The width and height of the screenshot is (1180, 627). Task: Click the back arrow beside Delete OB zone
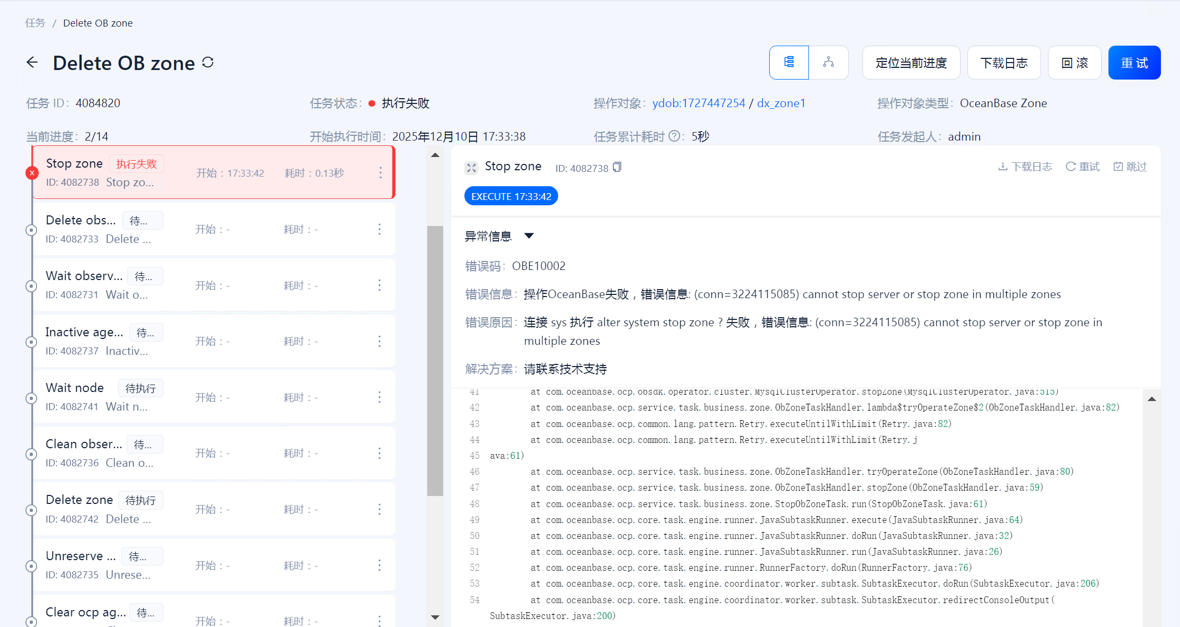[x=32, y=63]
